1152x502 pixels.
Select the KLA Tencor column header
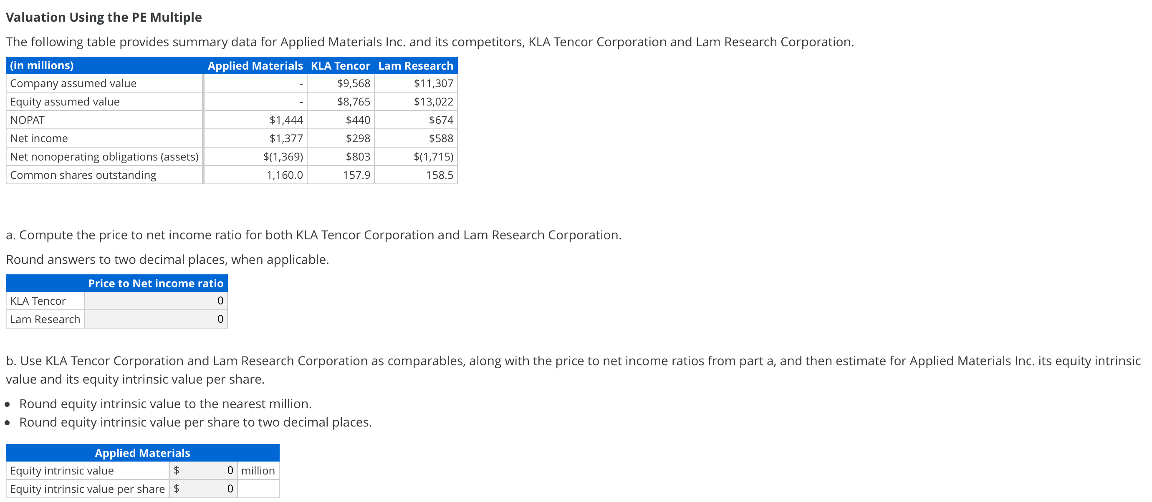click(x=341, y=65)
